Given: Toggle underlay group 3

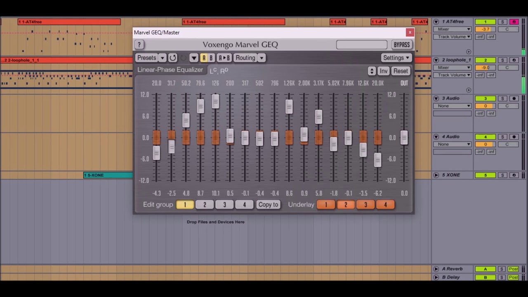Looking at the screenshot, I should point(365,205).
